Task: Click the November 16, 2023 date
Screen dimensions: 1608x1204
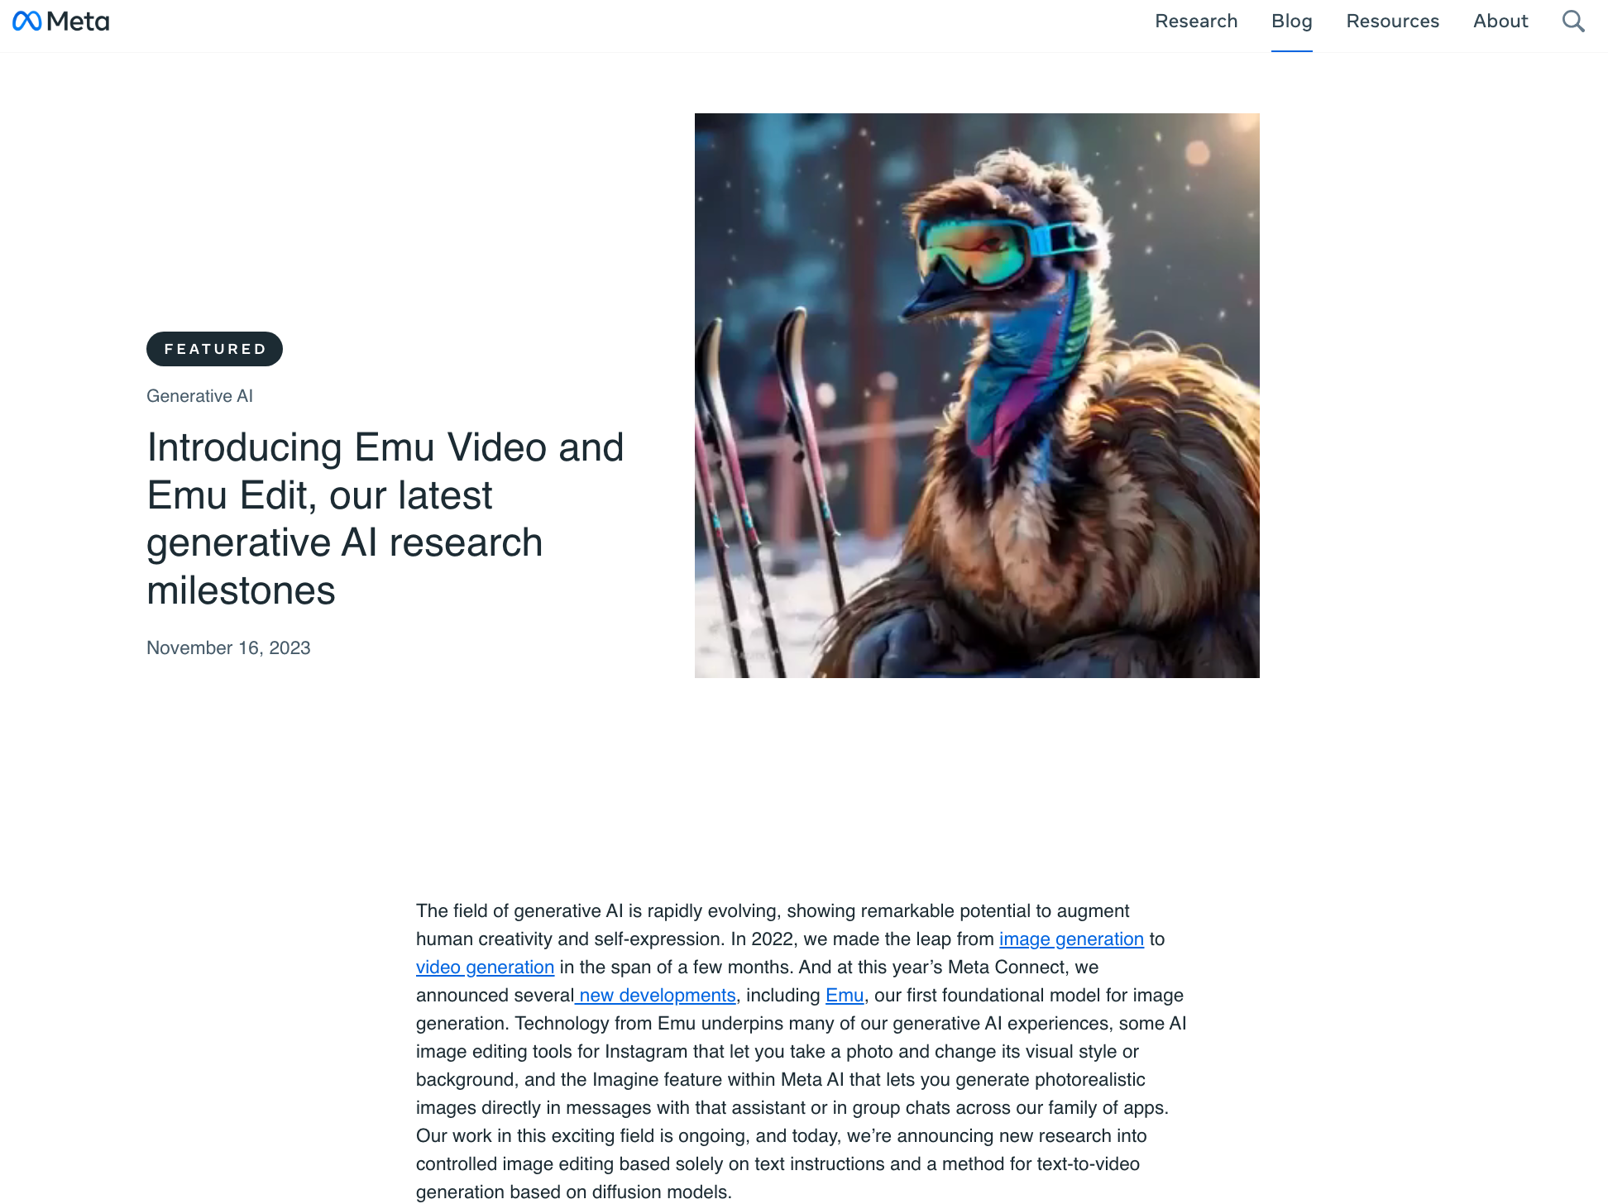Action: click(x=228, y=647)
